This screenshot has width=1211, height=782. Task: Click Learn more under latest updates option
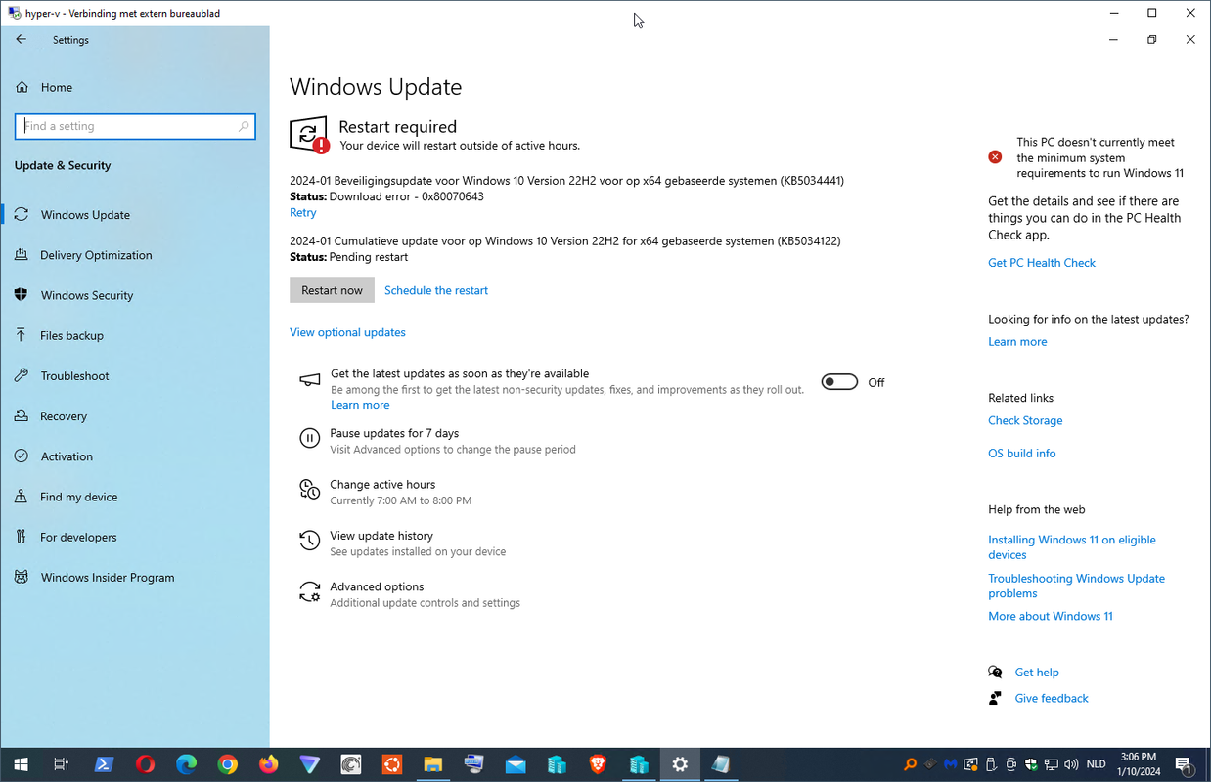tap(360, 405)
